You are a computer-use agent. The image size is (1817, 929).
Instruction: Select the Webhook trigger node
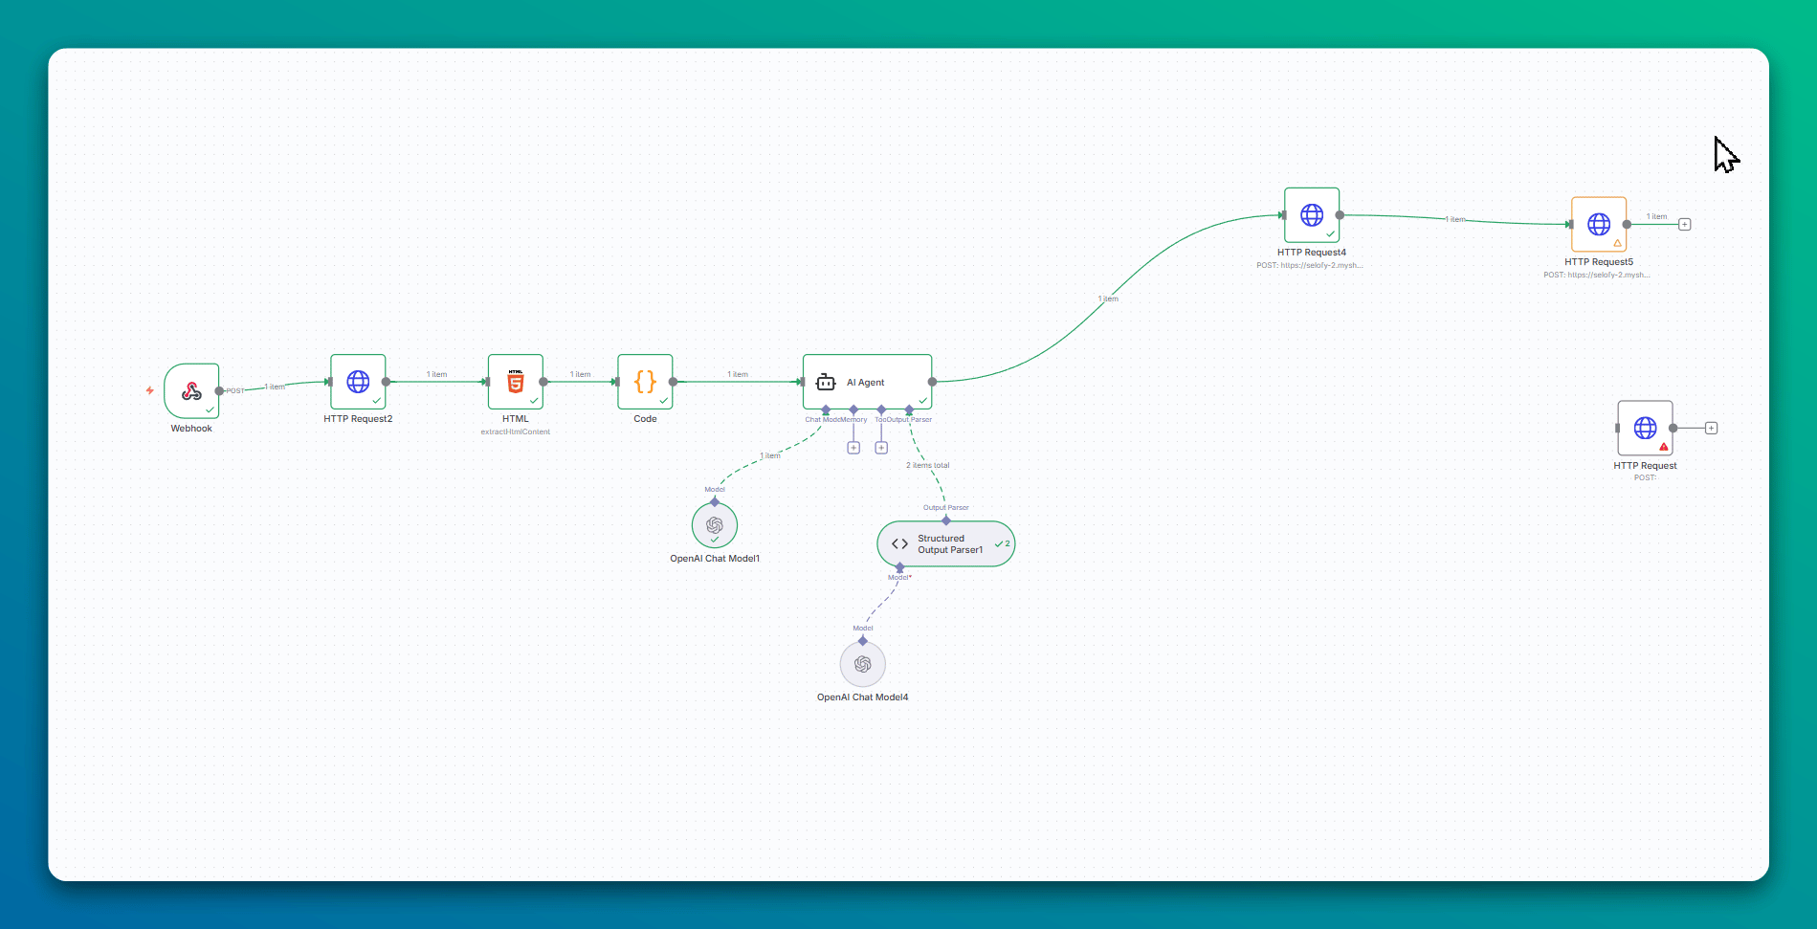[x=191, y=390]
